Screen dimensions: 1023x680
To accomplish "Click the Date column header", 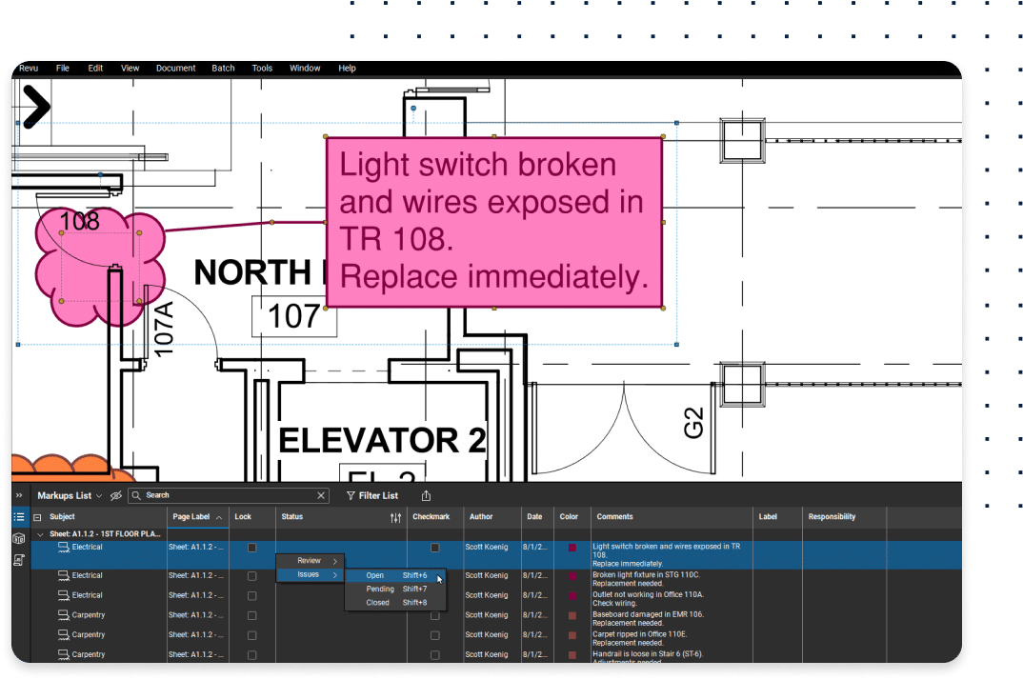I will tap(534, 516).
